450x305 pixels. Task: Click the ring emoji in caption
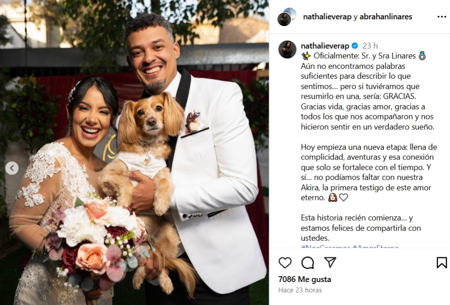click(x=422, y=56)
